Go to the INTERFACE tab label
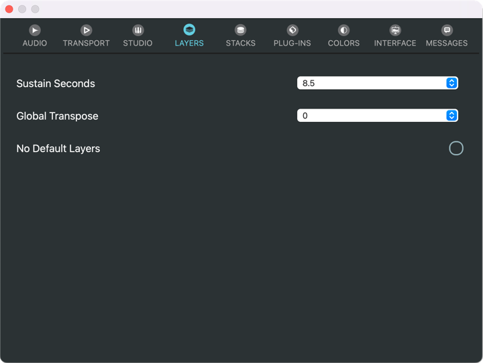The image size is (483, 363). (x=395, y=44)
